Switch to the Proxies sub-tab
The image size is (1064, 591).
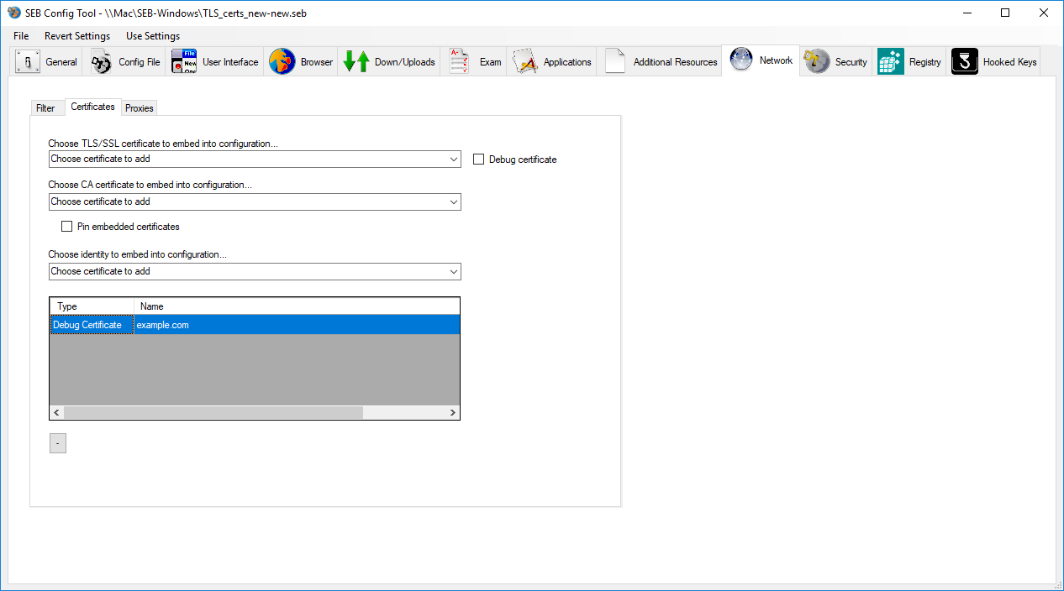click(140, 108)
